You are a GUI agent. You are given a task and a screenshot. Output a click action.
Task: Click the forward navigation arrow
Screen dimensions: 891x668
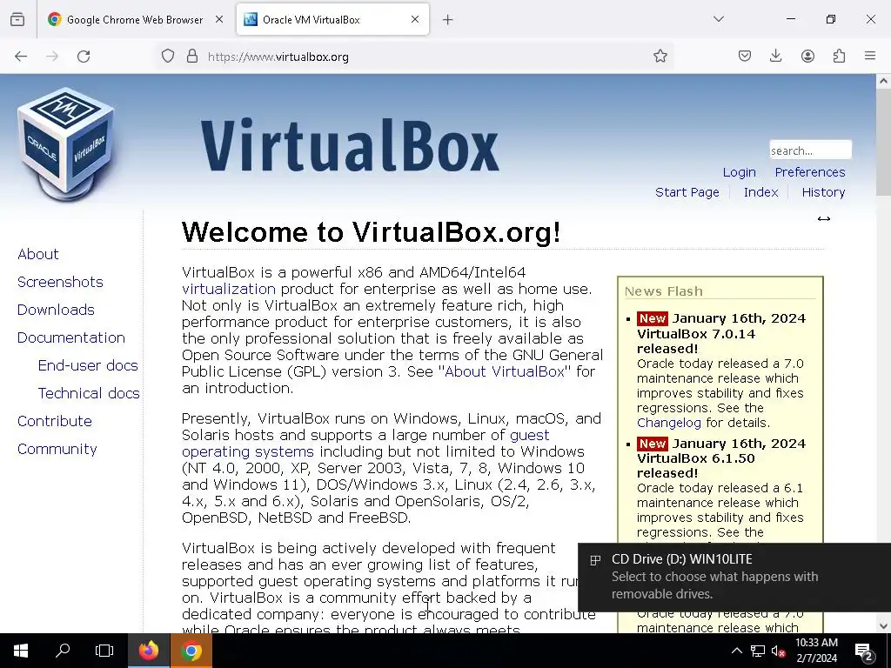52,57
